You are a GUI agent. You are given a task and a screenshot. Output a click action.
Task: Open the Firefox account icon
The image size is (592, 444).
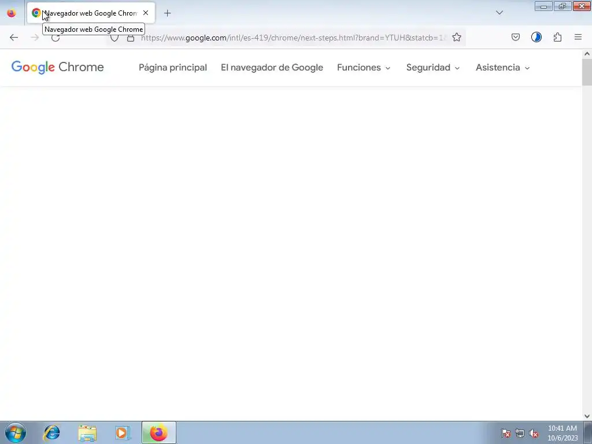(x=536, y=37)
